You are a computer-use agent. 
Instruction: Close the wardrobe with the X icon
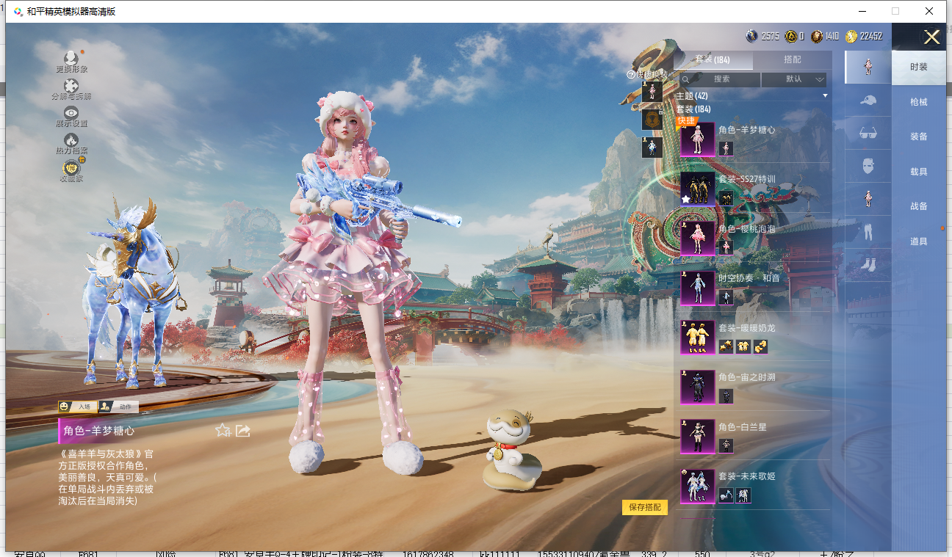931,37
